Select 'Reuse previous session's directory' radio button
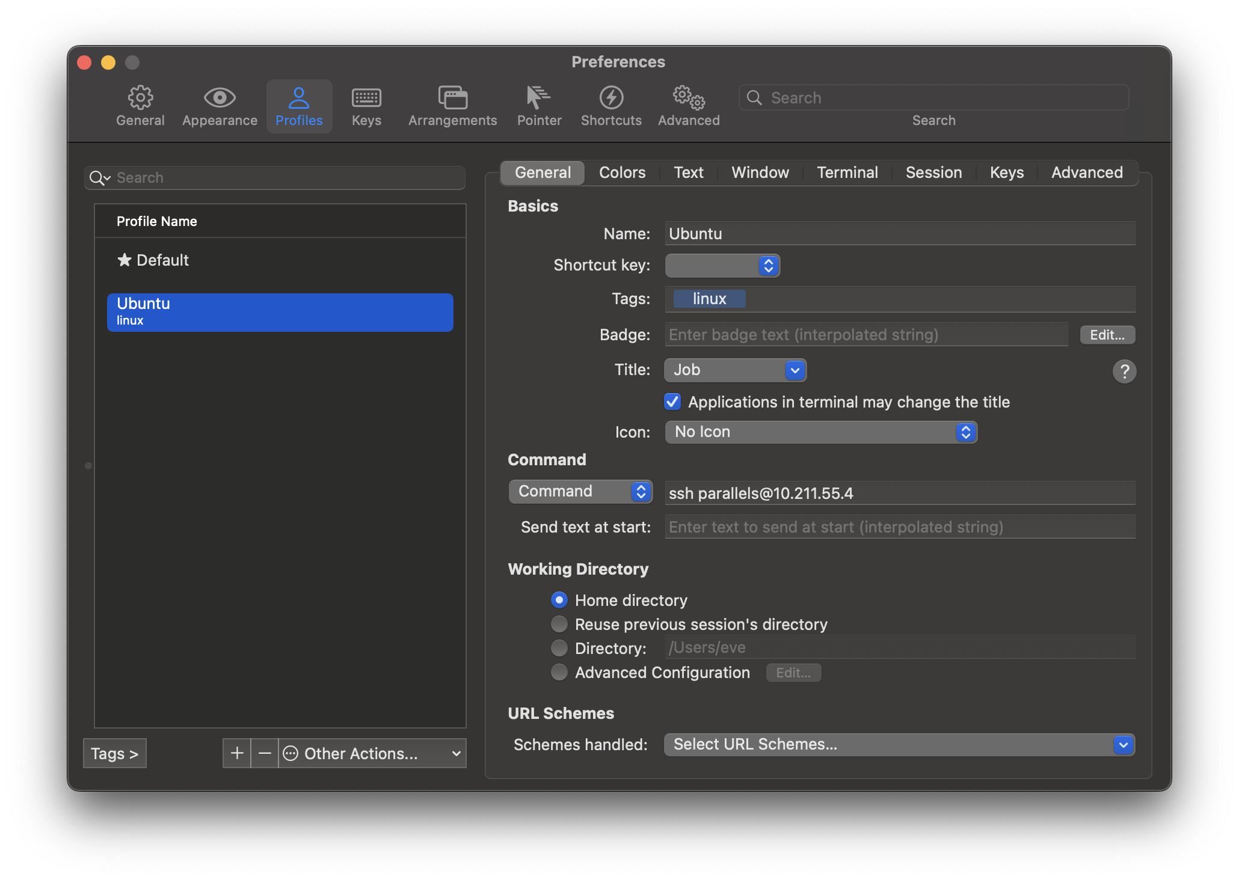1239x880 pixels. pos(559,624)
